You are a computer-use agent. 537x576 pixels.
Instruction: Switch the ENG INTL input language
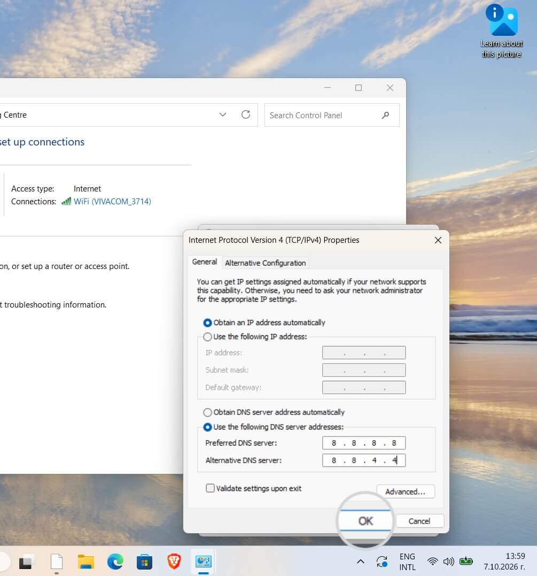(408, 562)
